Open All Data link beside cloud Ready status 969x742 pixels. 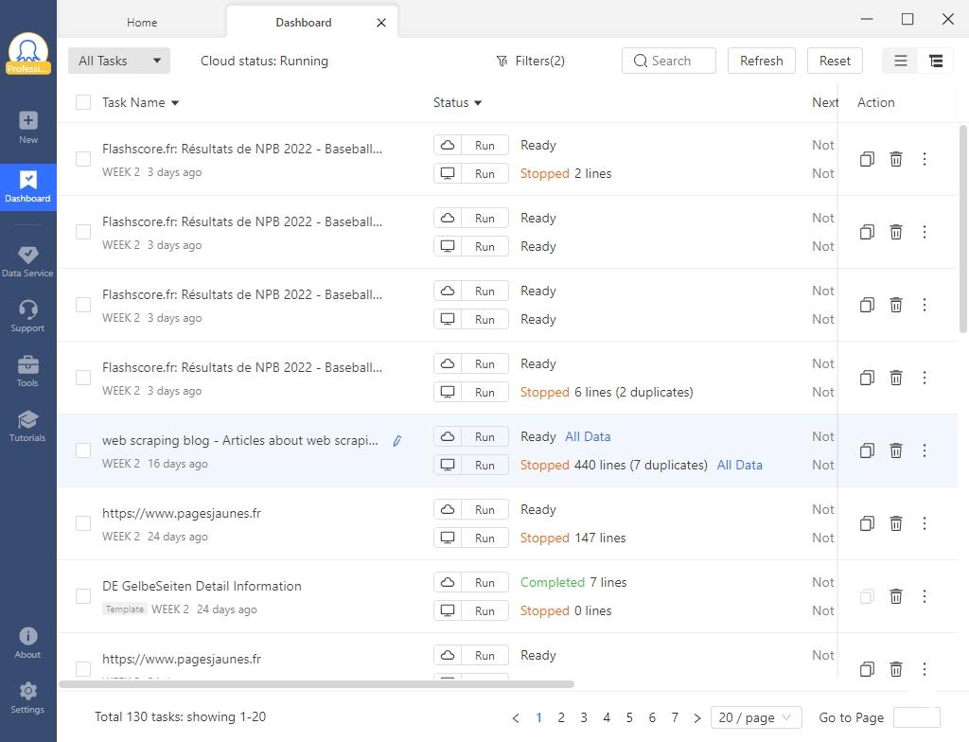[588, 436]
